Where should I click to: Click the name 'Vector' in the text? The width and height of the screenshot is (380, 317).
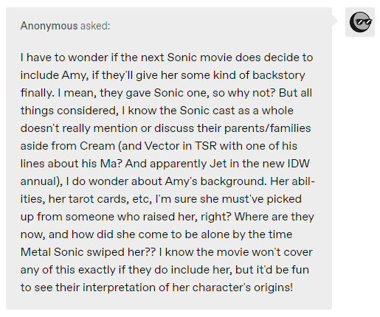(162, 146)
